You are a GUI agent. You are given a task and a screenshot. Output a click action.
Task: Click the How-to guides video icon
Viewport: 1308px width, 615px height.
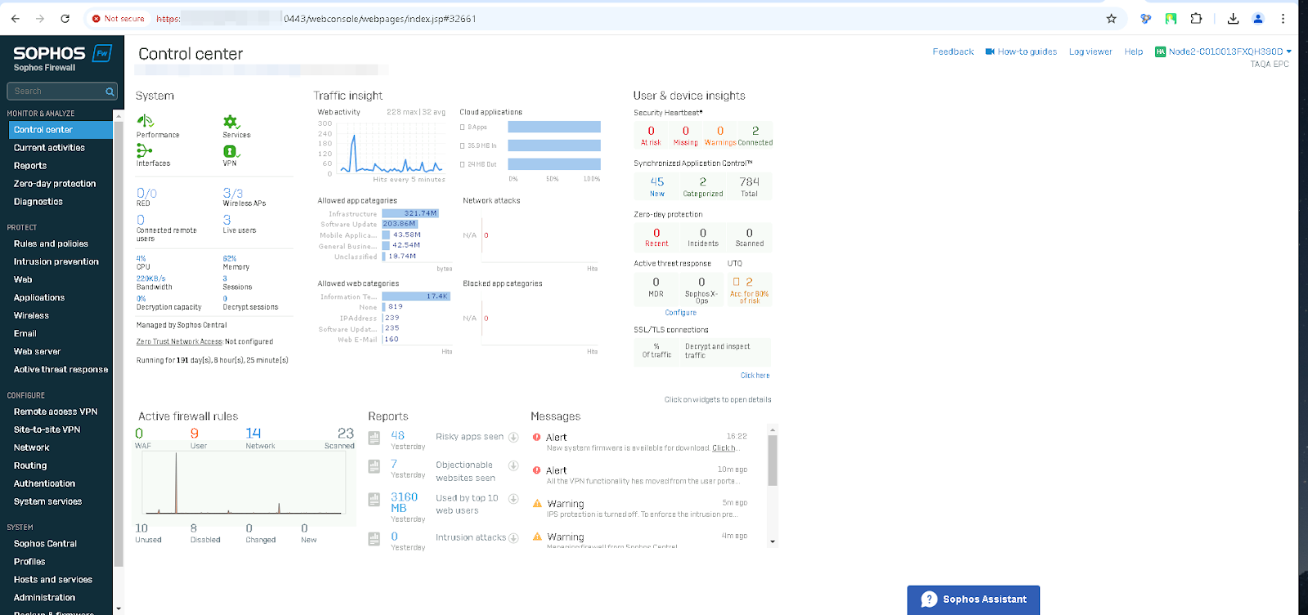click(990, 51)
